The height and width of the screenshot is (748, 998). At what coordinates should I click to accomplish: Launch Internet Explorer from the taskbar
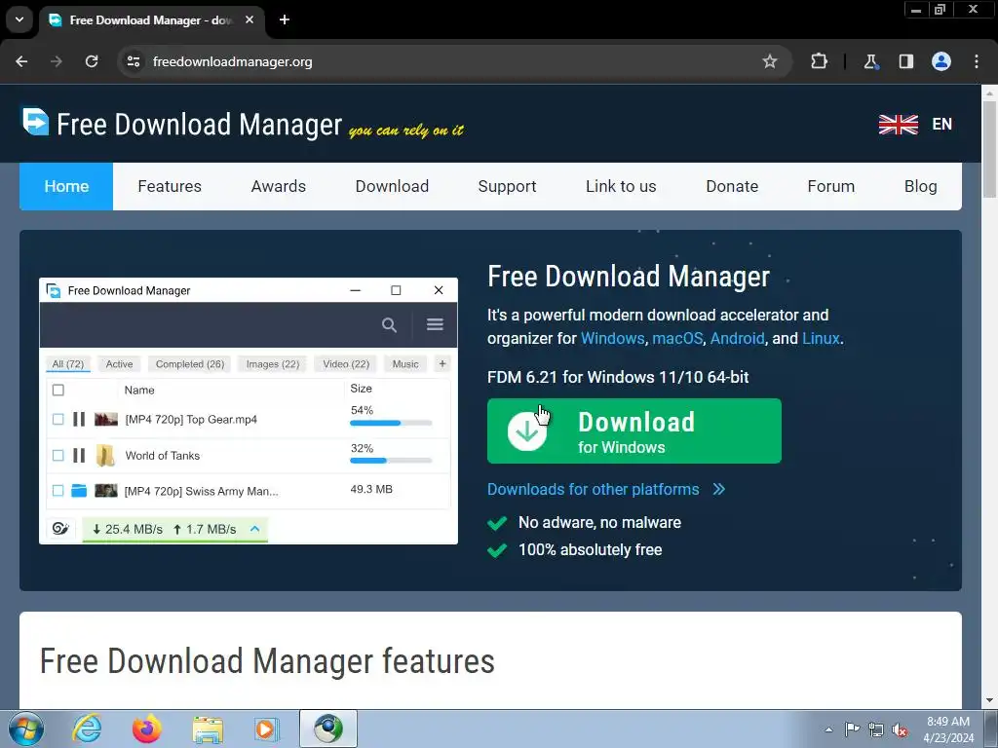click(87, 729)
